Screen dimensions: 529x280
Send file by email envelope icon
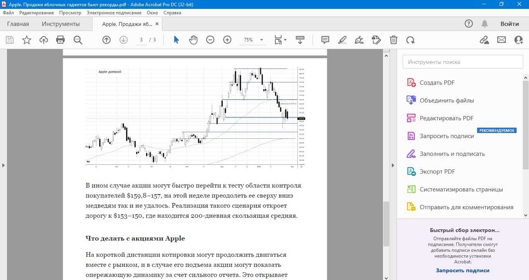click(502, 40)
